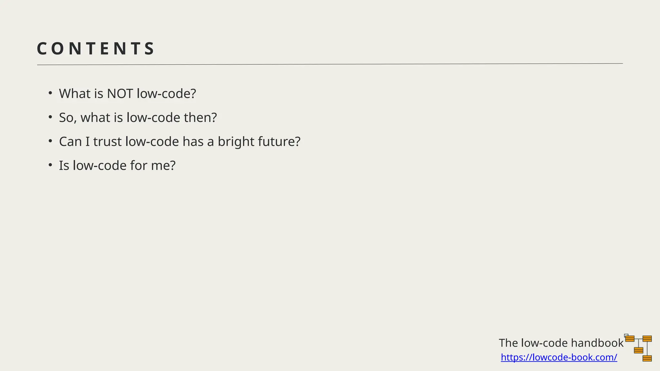Screen dimensions: 660x371
Task: Click 'The low-code handbook' footer text
Action: coord(561,343)
